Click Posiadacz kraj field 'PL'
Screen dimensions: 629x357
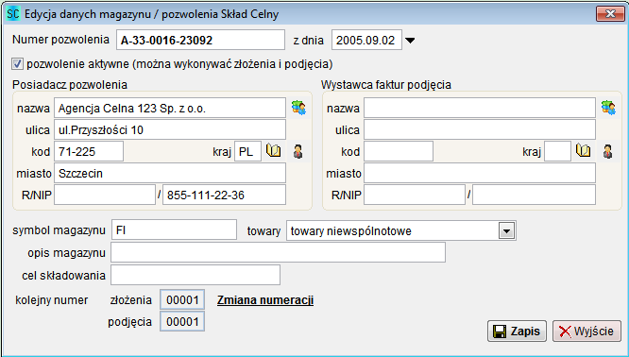[247, 152]
